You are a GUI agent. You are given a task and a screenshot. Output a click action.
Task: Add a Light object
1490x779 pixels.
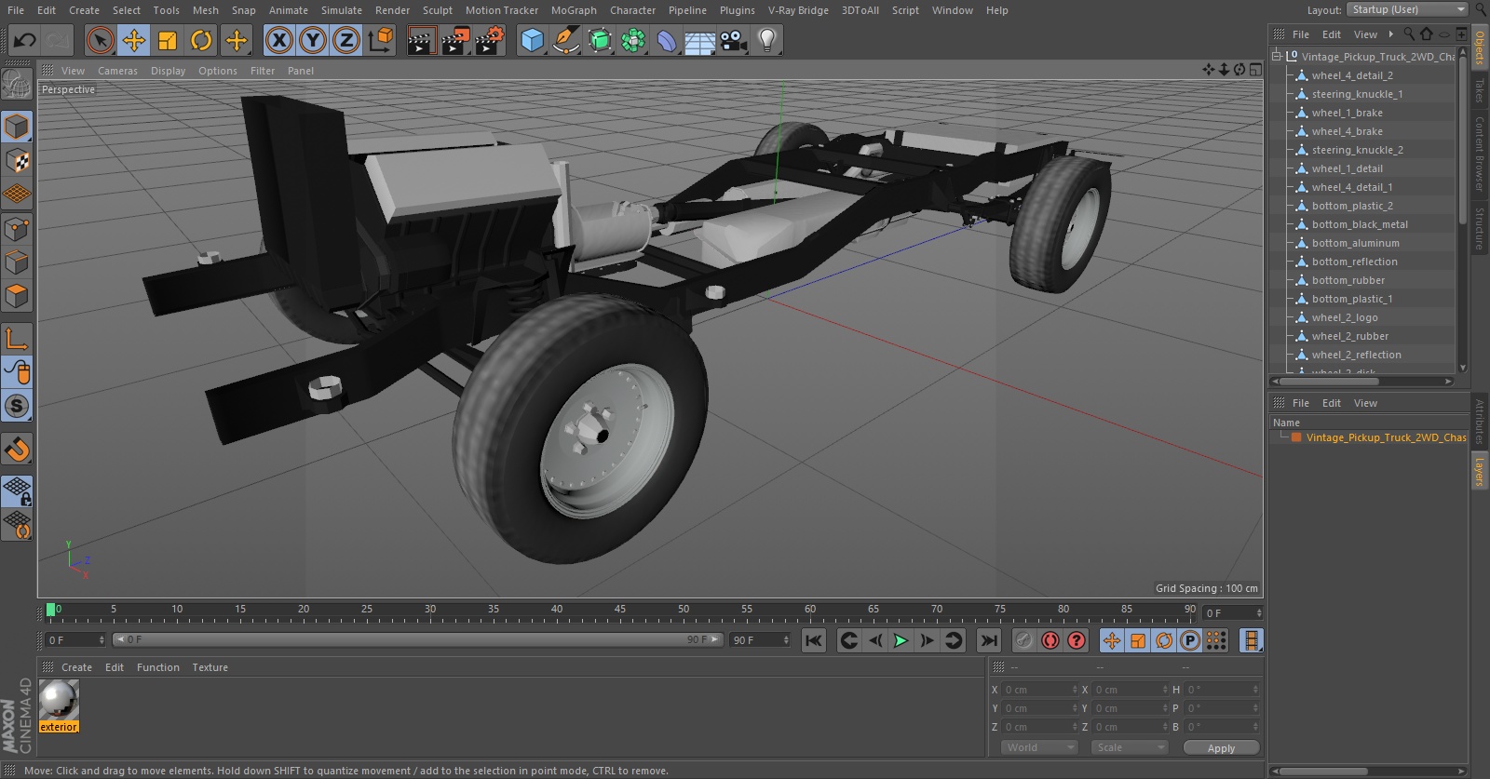(767, 40)
